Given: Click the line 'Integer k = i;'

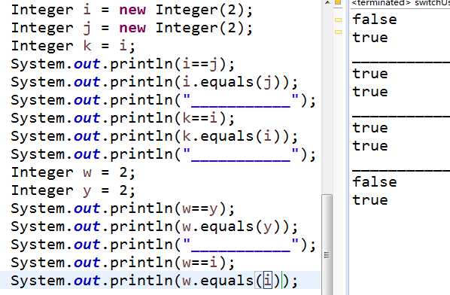Looking at the screenshot, I should pos(73,46).
